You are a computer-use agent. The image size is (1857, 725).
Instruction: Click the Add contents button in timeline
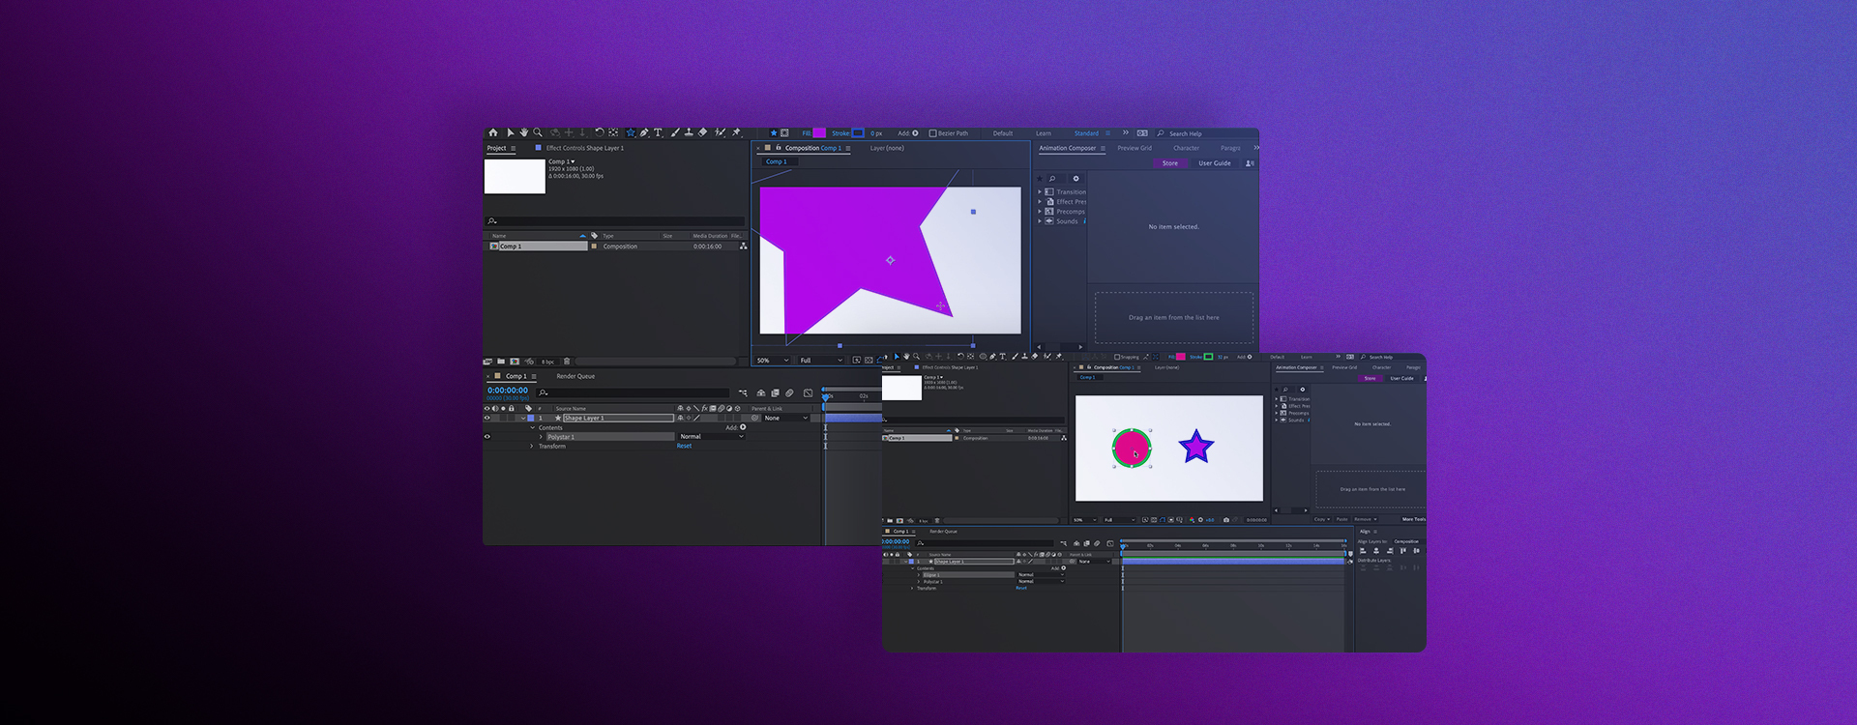point(743,427)
